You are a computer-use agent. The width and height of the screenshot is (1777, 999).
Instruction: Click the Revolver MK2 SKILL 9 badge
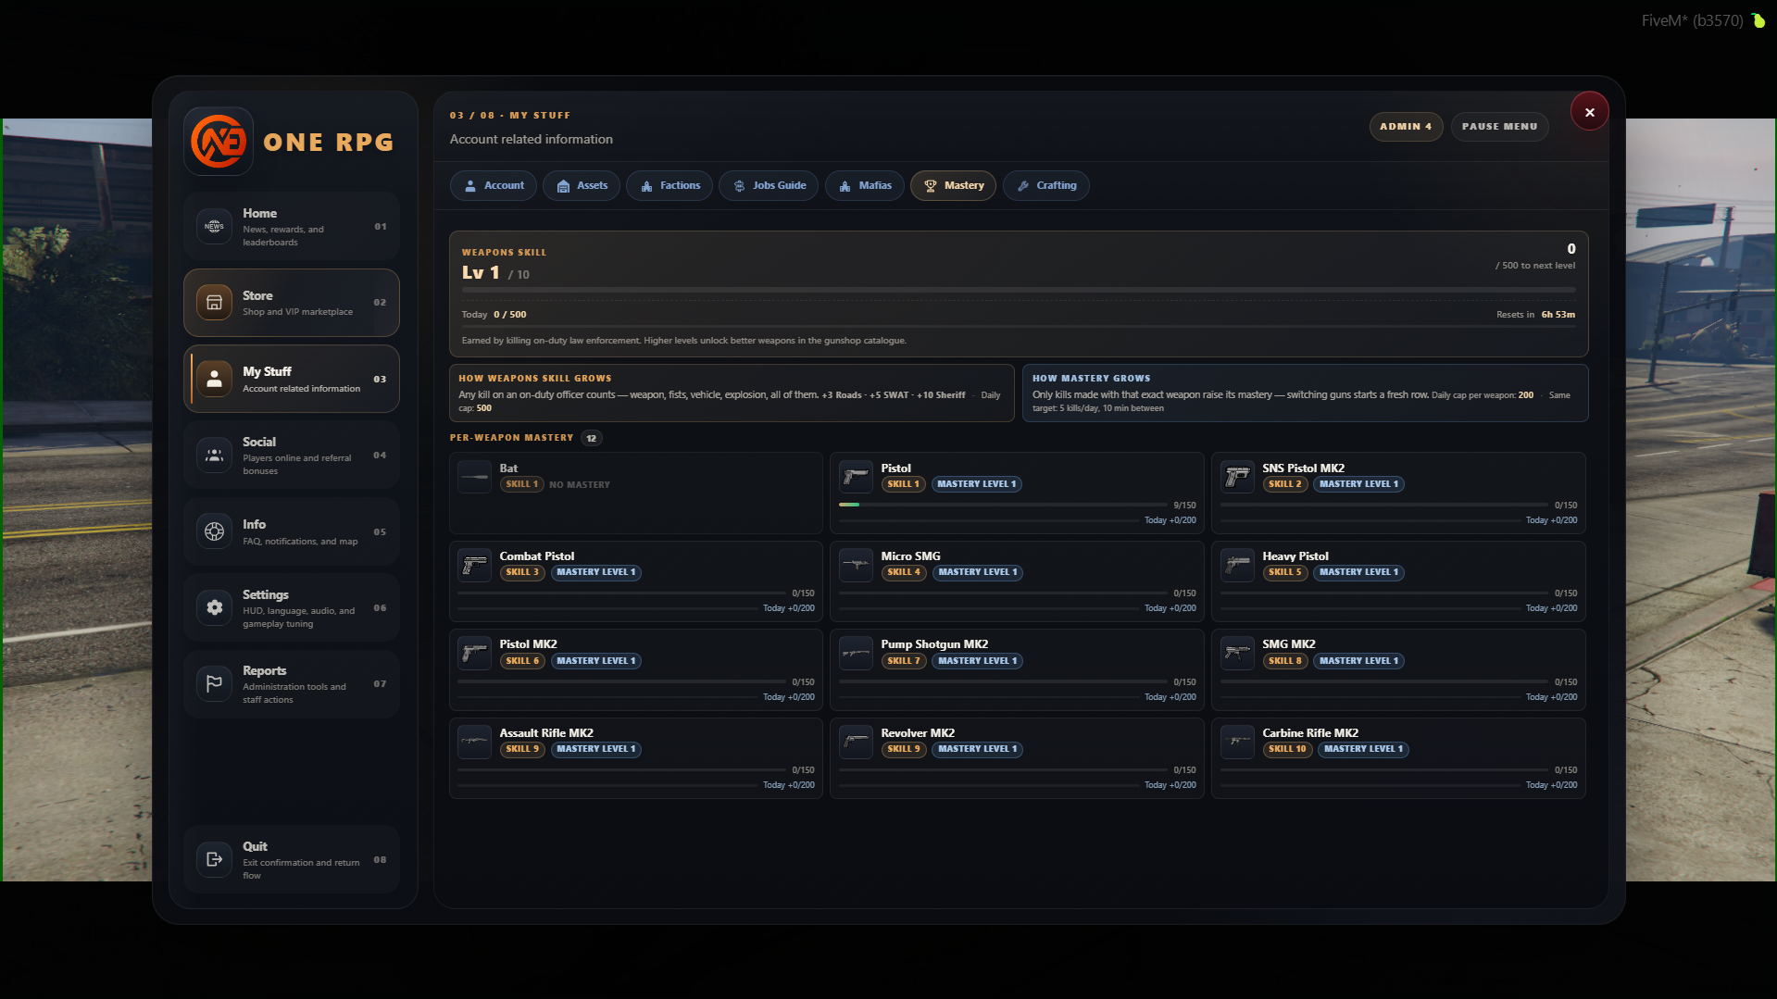tap(903, 749)
